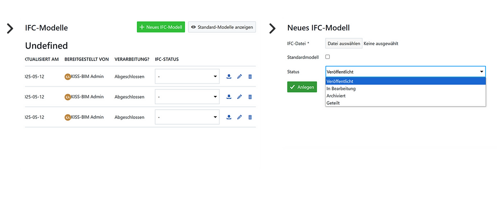Open the second row's IFC-Status dropdown

tap(187, 97)
